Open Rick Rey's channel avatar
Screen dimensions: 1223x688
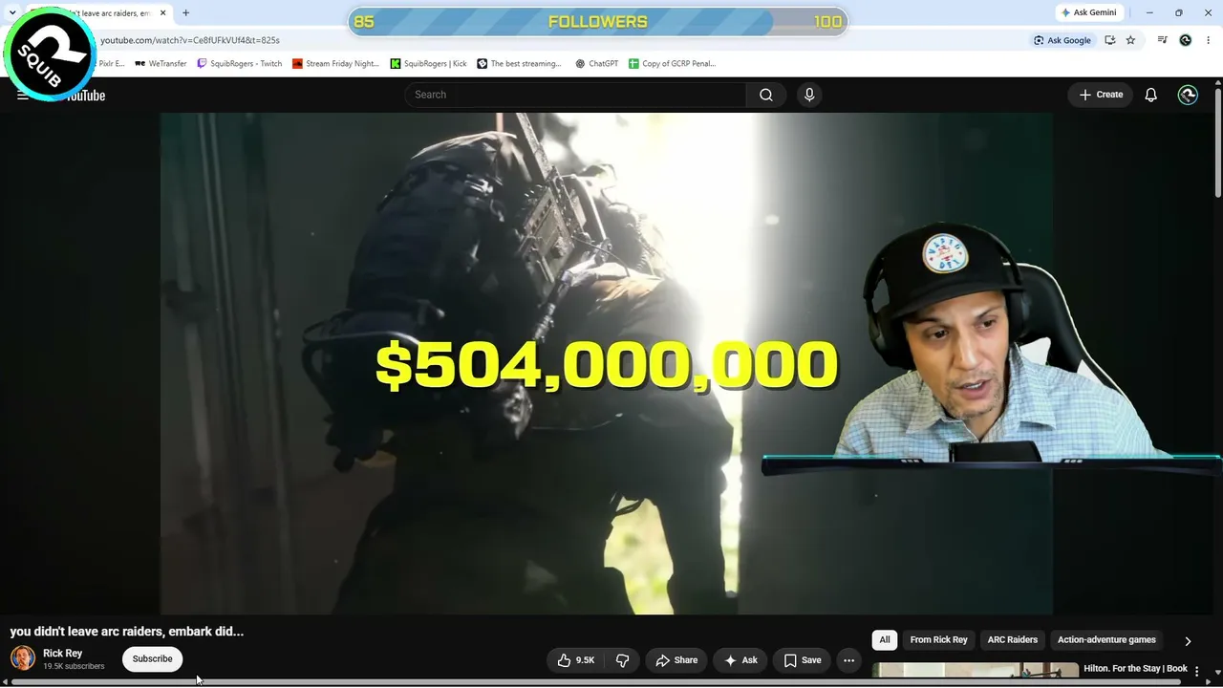pyautogui.click(x=23, y=658)
